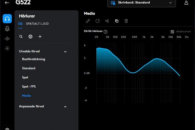The height and width of the screenshot is (130, 195).
Task: Click the 1k frequency label
Action: (x=144, y=37)
